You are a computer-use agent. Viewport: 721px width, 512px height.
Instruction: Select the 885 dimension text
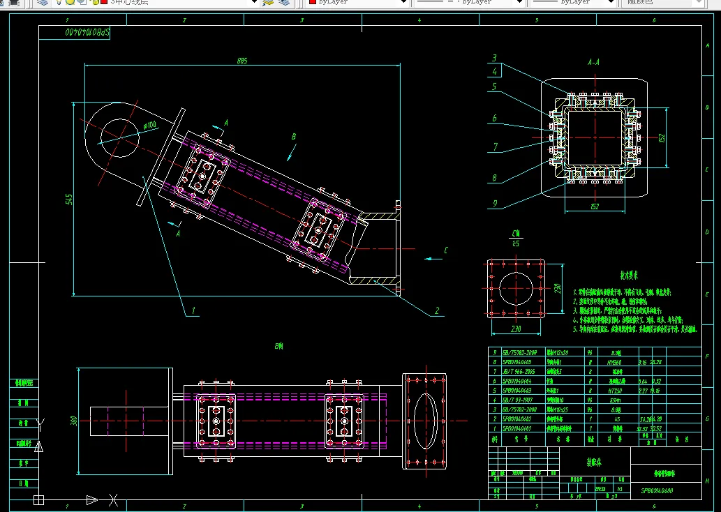pyautogui.click(x=242, y=61)
